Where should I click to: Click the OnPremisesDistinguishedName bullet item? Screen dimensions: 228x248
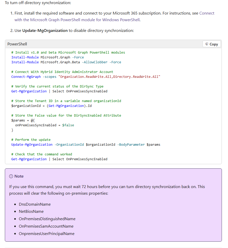click(47, 219)
